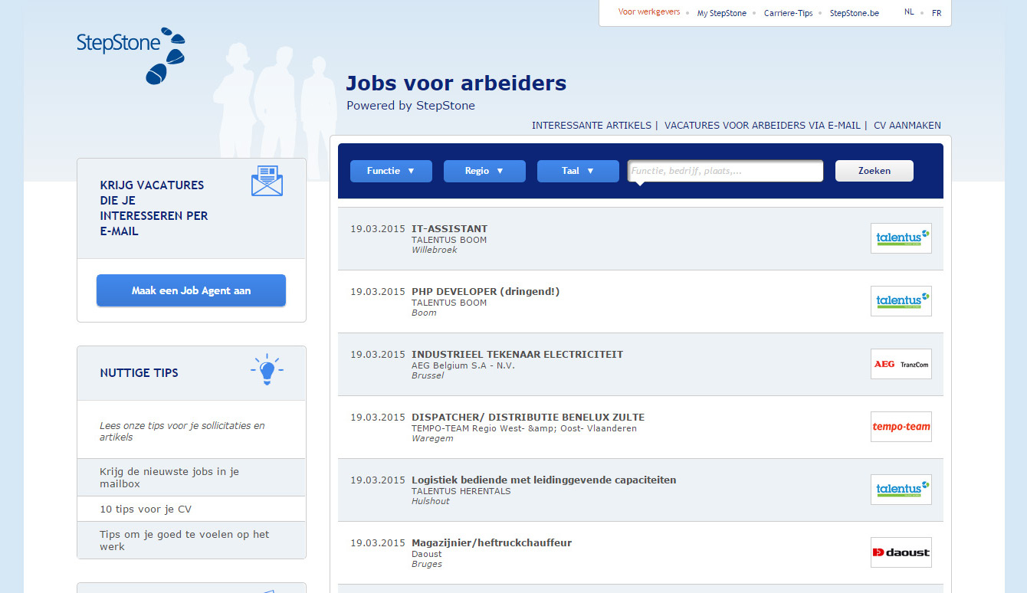Click the NUTTIGE TIPS heading

pyautogui.click(x=139, y=373)
